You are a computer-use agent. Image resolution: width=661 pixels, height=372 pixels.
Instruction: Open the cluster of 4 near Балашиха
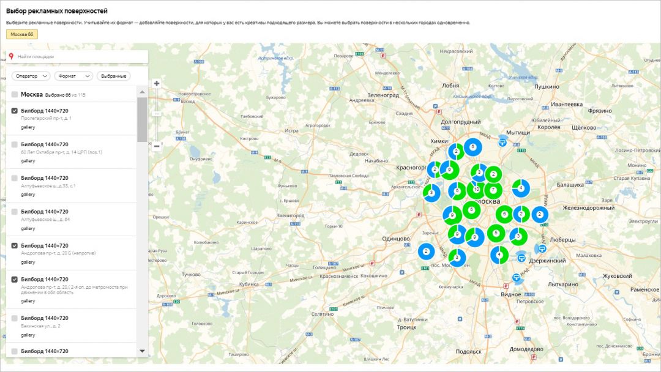(x=521, y=188)
